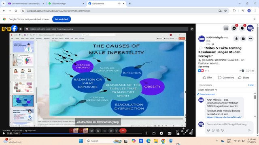259x145 pixels.
Task: Switch to the email browser tab
Action: (x=26, y=4)
